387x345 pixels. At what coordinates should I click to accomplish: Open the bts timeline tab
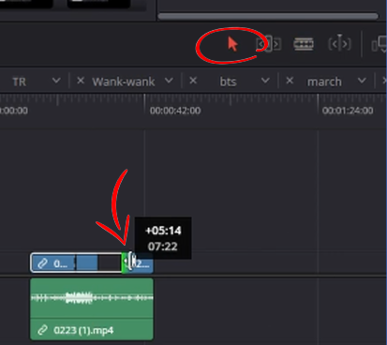point(228,82)
